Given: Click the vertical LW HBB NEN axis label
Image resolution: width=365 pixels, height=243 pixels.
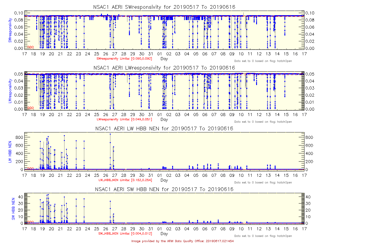Looking at the screenshot, I should tap(10, 152).
